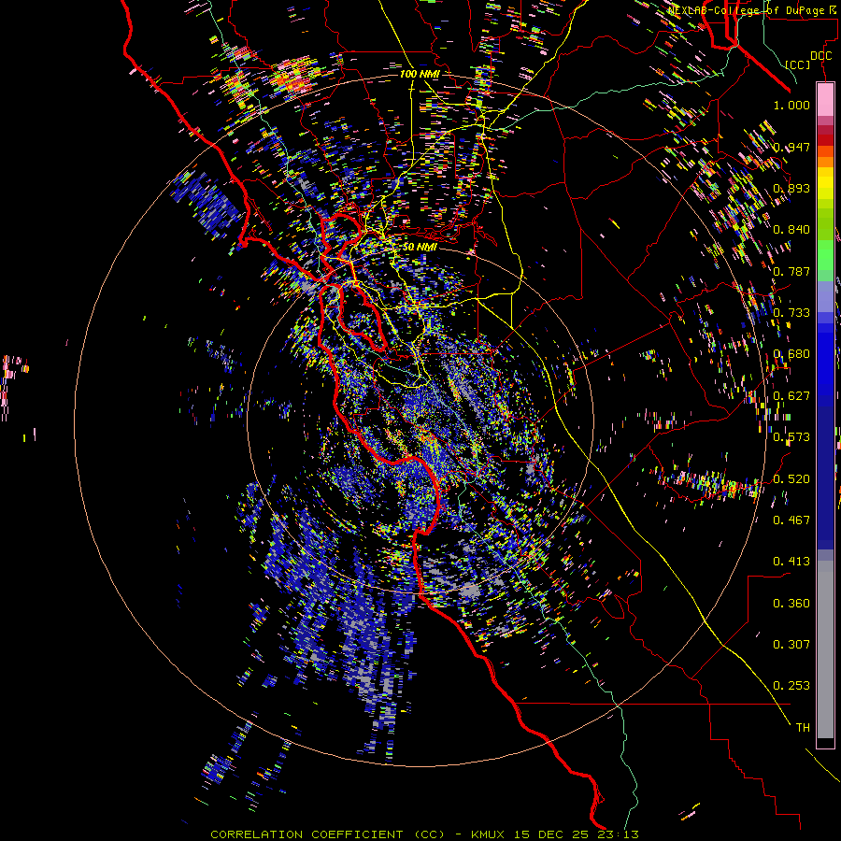
Task: Click the NEXLAB-College of DuPage label
Action: coord(750,10)
